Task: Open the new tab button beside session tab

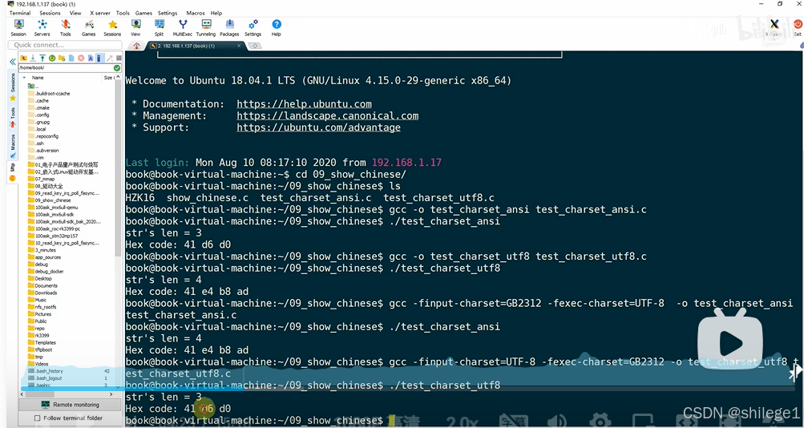Action: click(254, 46)
